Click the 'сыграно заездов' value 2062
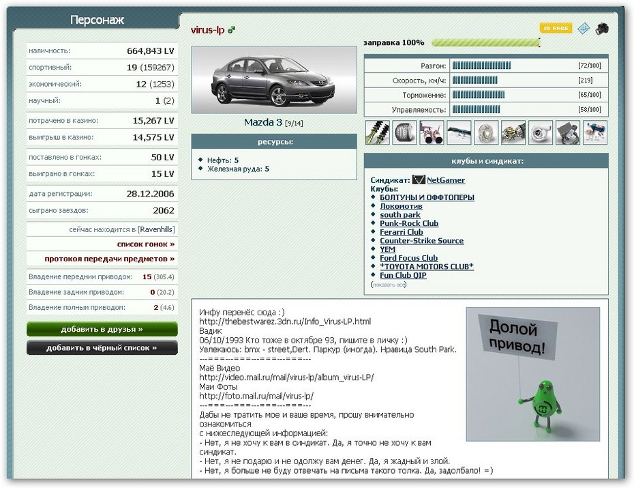The image size is (634, 488). click(164, 210)
